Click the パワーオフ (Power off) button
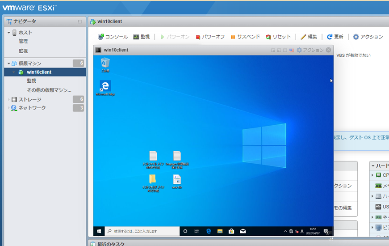The image size is (389, 246). click(x=210, y=37)
